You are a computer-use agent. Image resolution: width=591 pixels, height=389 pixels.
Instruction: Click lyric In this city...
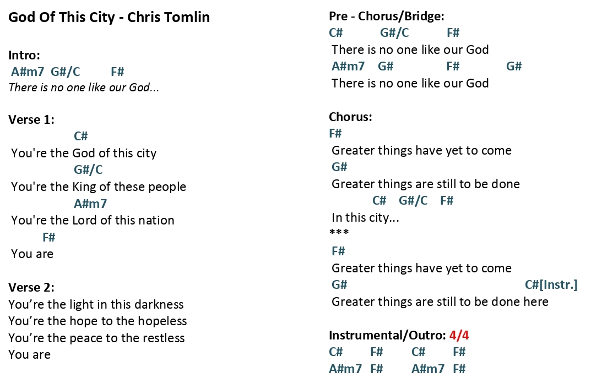tap(365, 218)
